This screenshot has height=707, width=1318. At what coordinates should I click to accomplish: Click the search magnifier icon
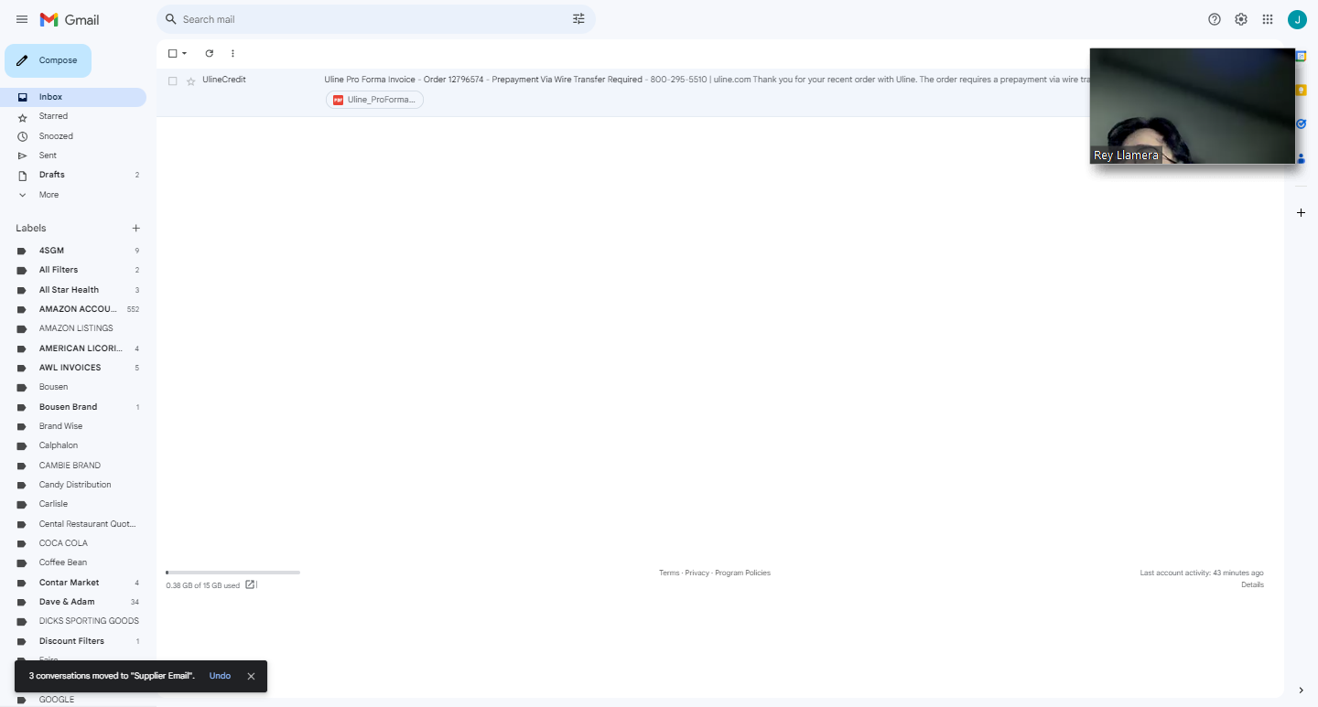[x=170, y=19]
